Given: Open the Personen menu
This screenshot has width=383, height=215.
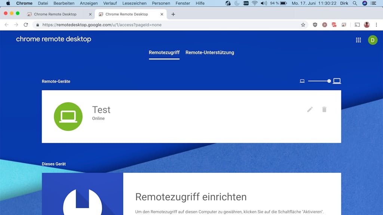Looking at the screenshot, I should (x=161, y=3).
